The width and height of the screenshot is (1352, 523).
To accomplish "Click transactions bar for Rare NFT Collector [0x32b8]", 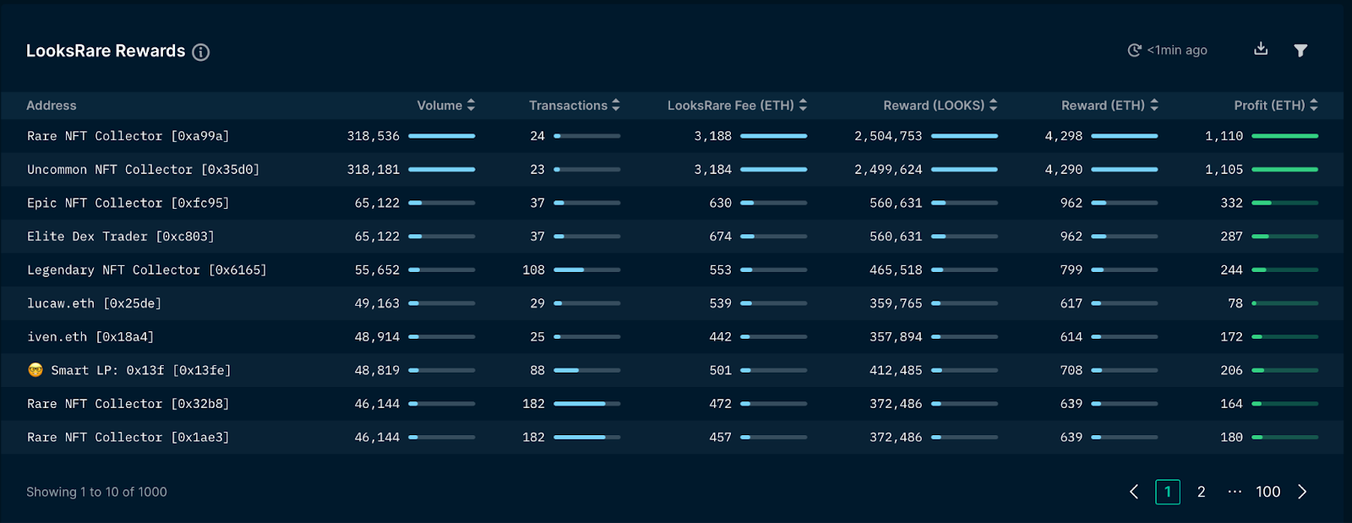I will pos(587,404).
